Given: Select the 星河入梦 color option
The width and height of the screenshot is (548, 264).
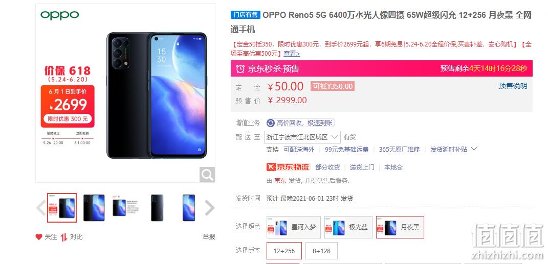Looking at the screenshot, I should click(x=293, y=227).
